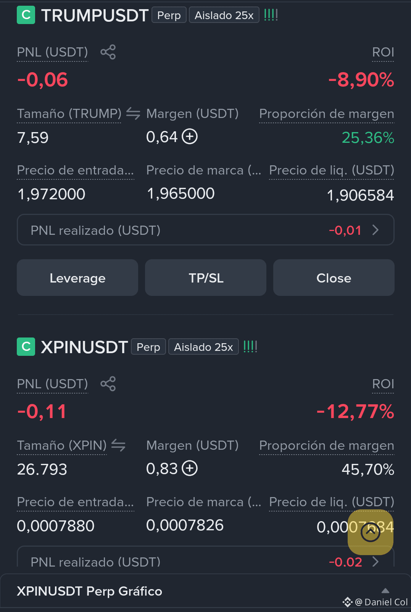Viewport: 411px width, 612px height.
Task: Switch XPIN size unit with swap arrows
Action: pos(118,445)
